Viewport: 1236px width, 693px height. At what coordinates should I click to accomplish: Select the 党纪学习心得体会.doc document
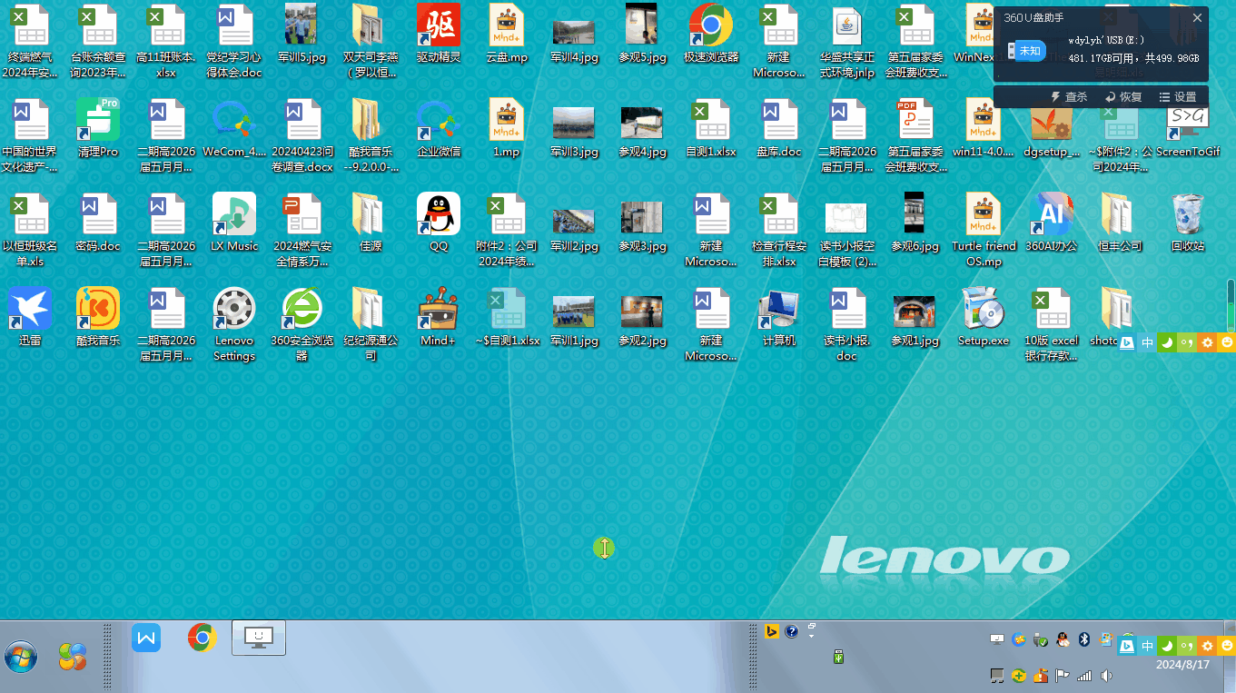click(x=234, y=41)
